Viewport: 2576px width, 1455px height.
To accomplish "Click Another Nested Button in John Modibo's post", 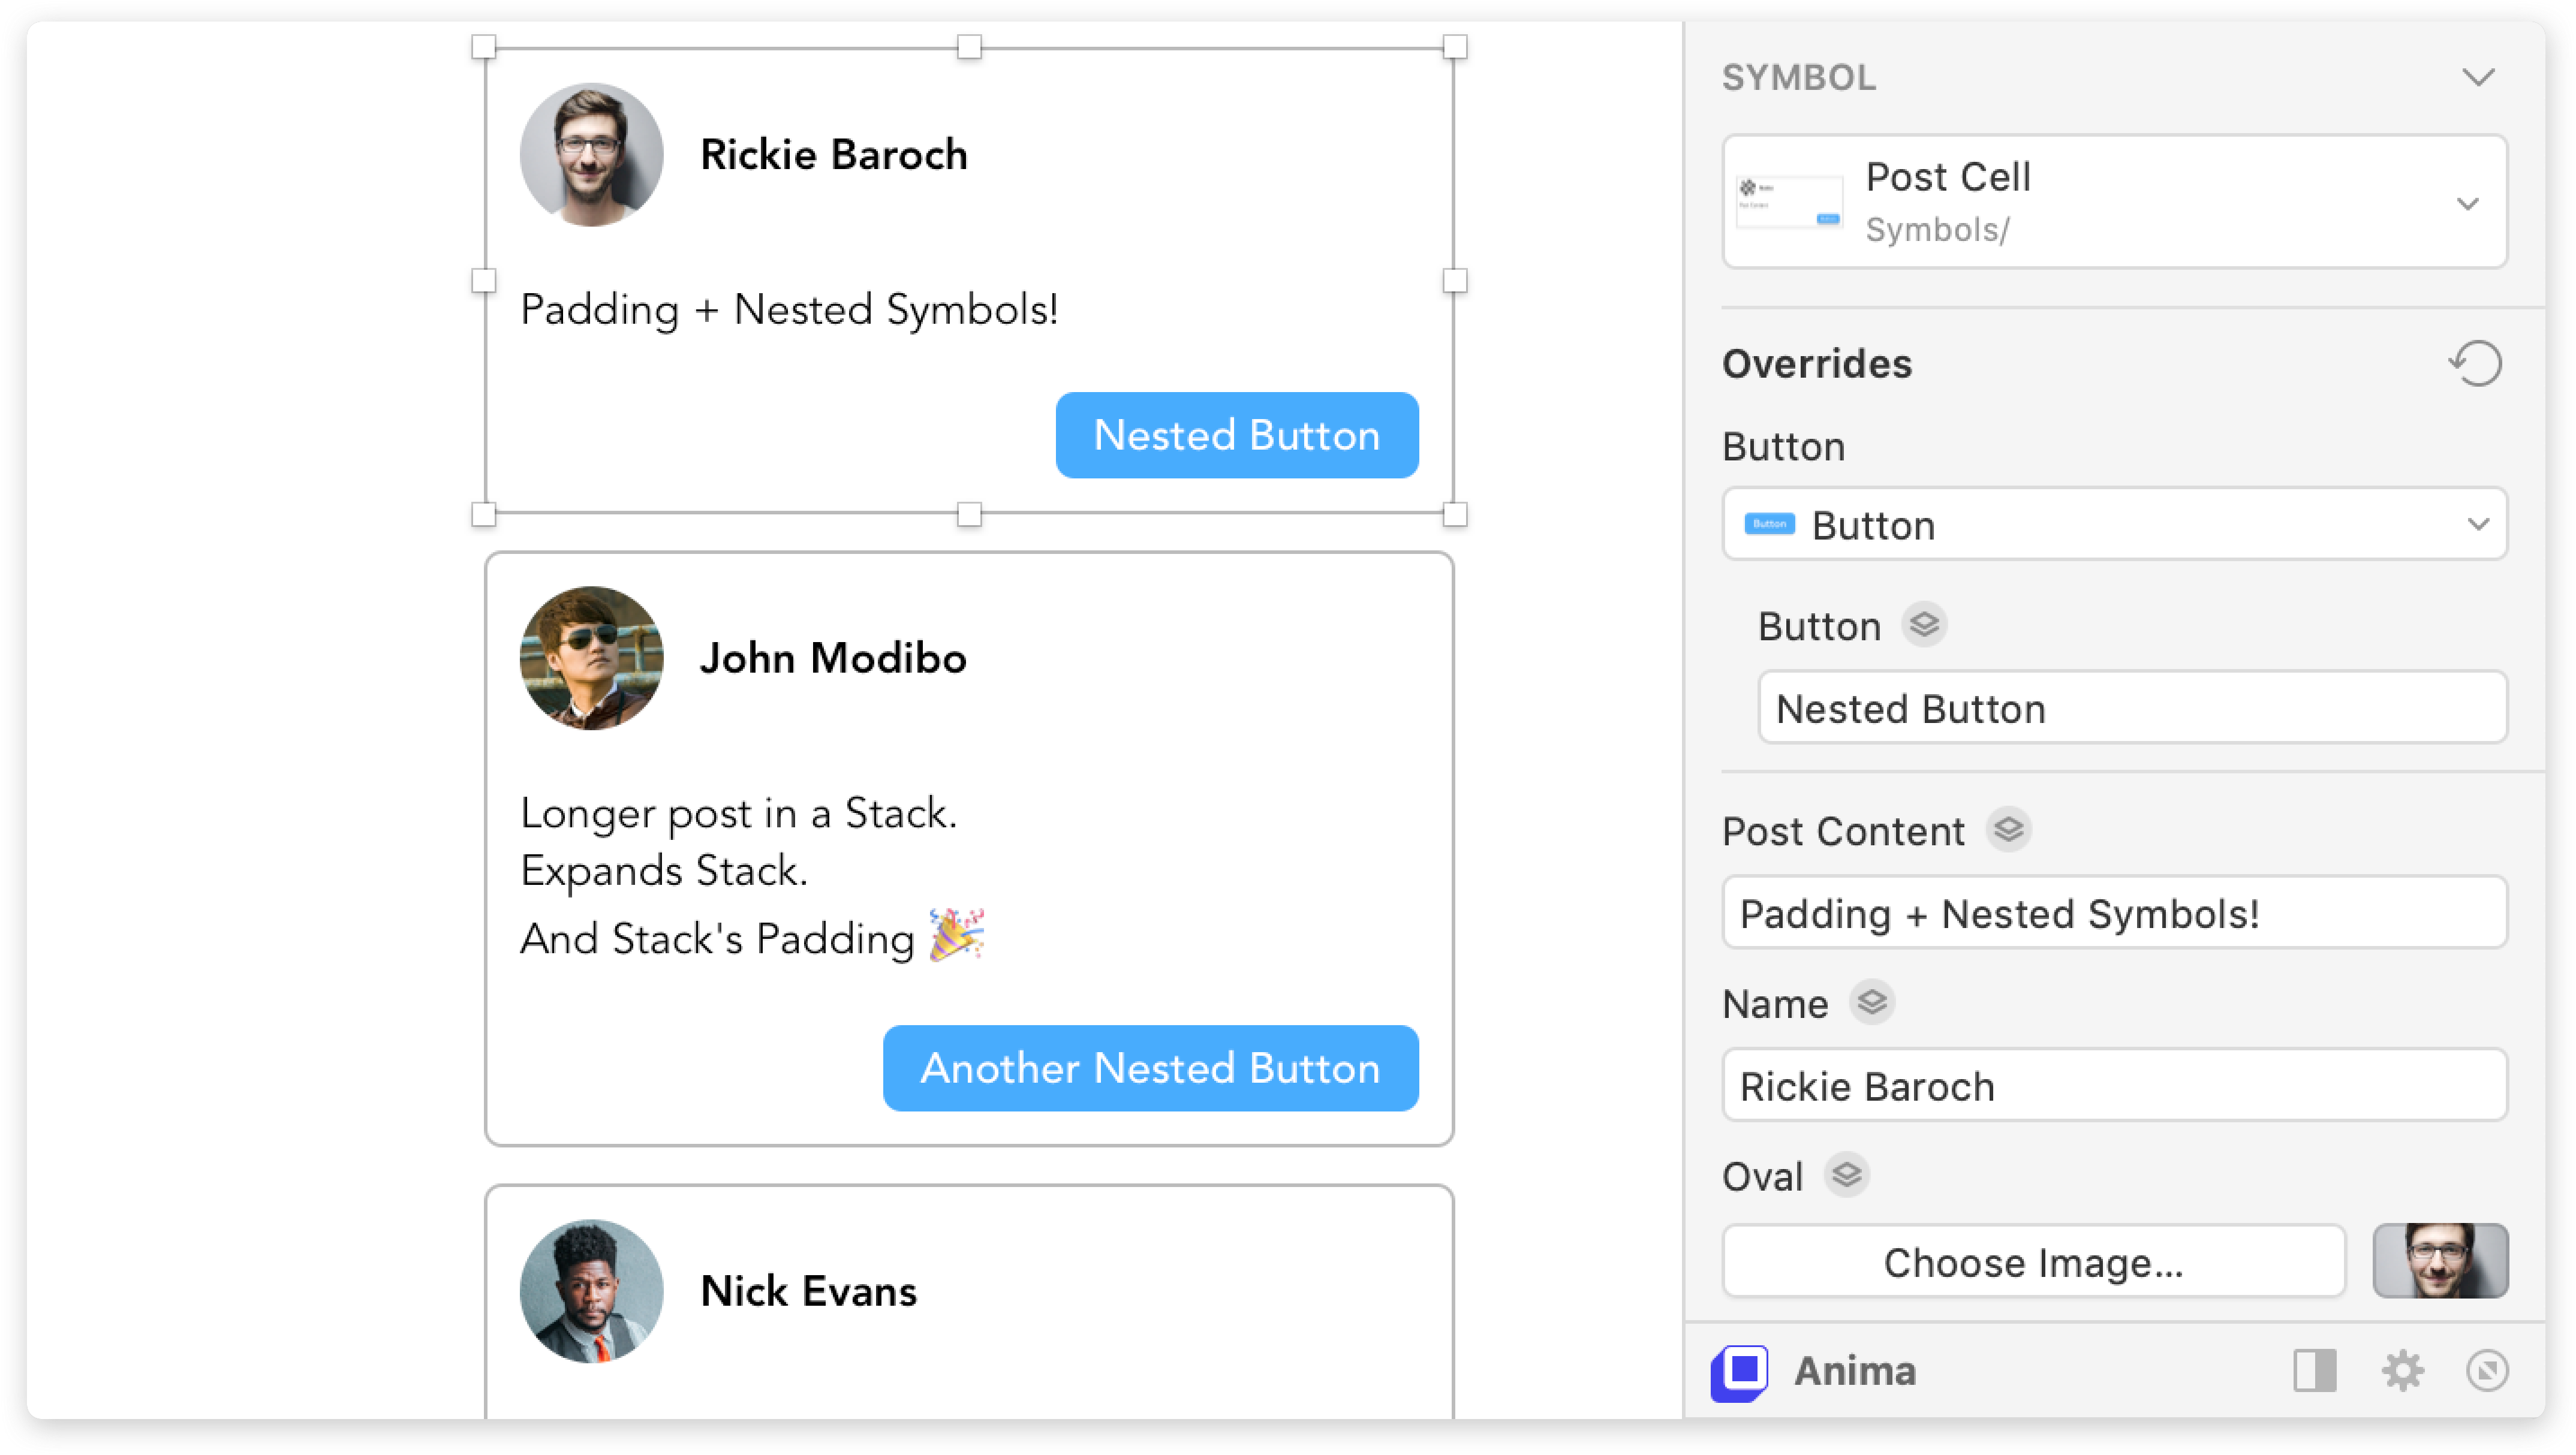I will tap(1150, 1068).
